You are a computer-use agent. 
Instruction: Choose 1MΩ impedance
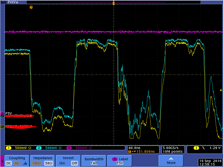[37, 163]
